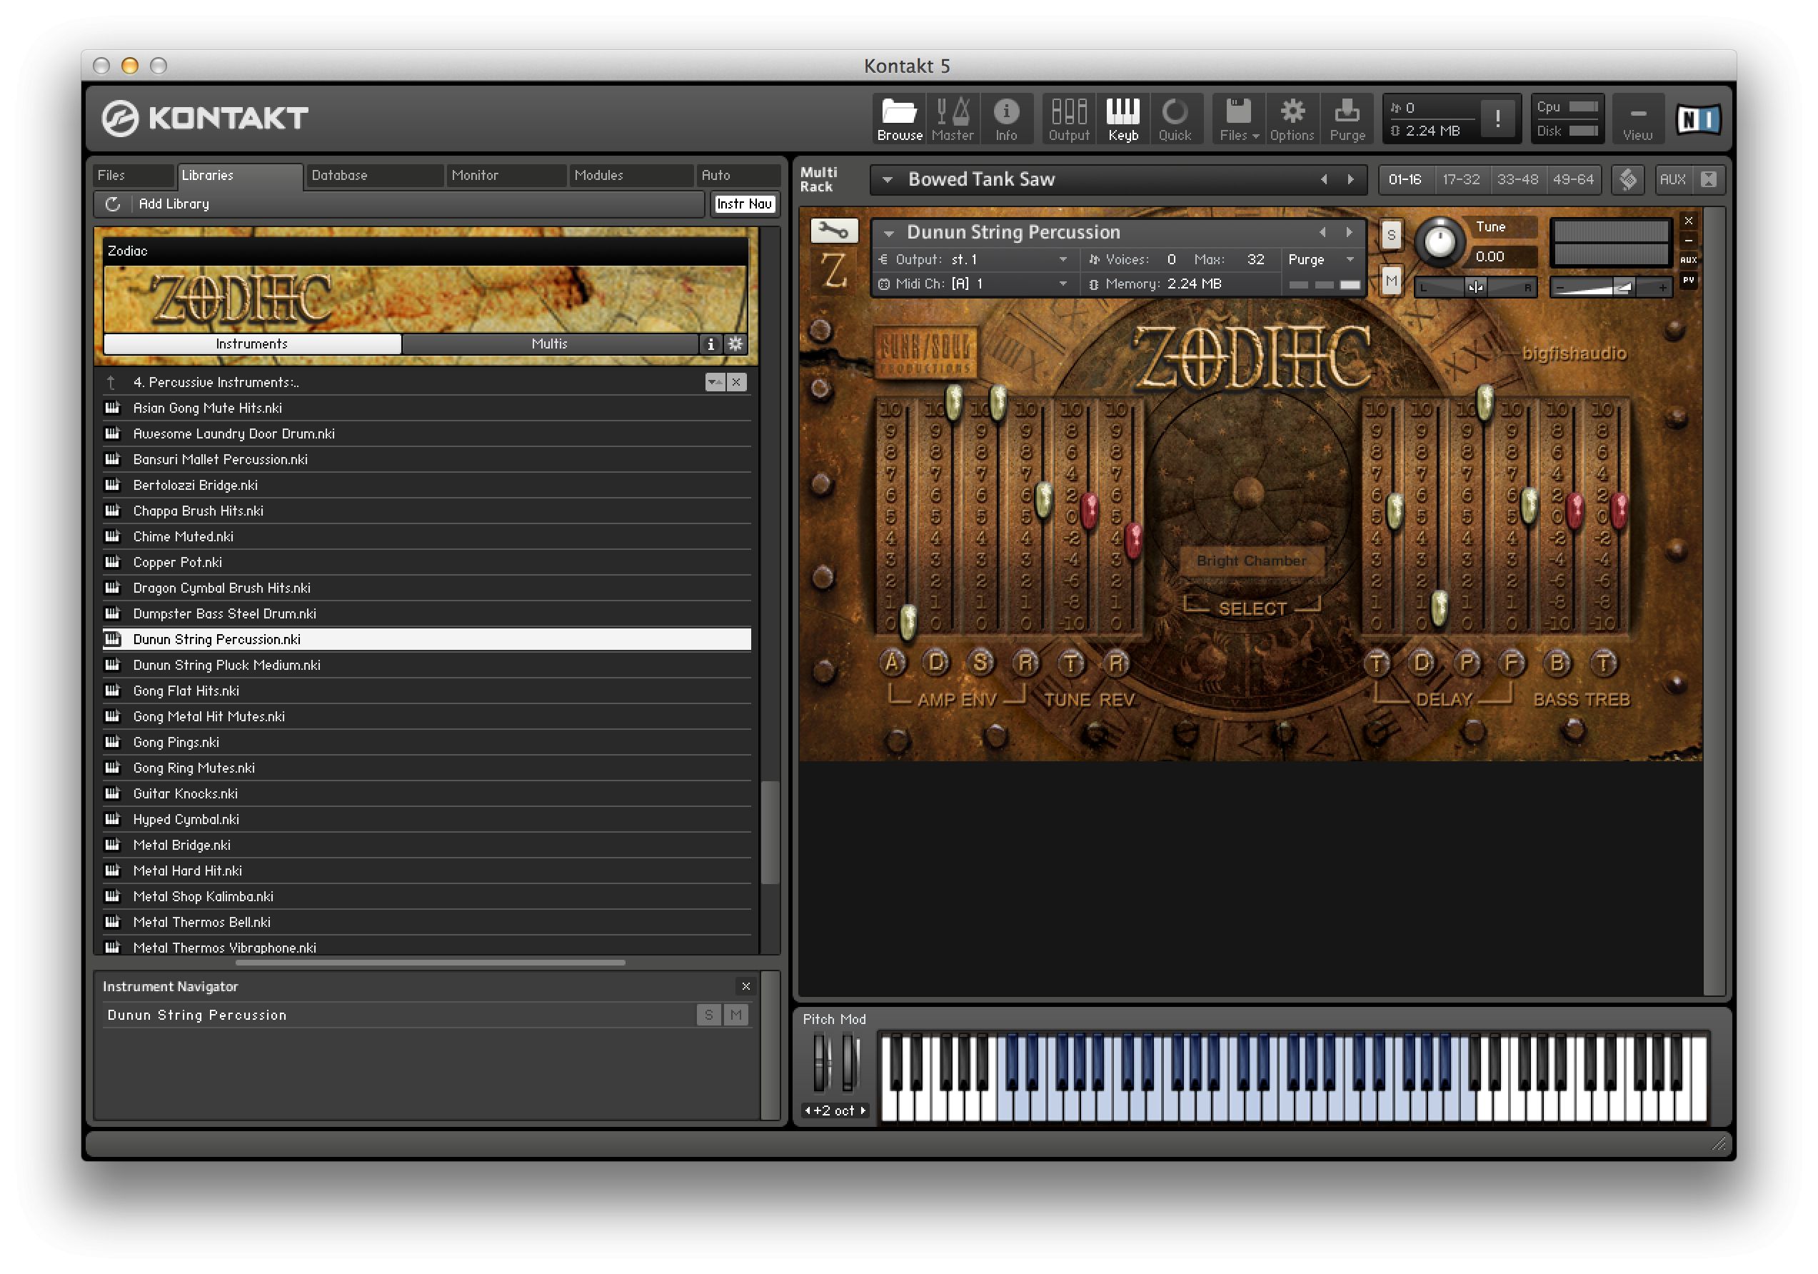
Task: Switch to the Files tab
Action: click(x=132, y=175)
